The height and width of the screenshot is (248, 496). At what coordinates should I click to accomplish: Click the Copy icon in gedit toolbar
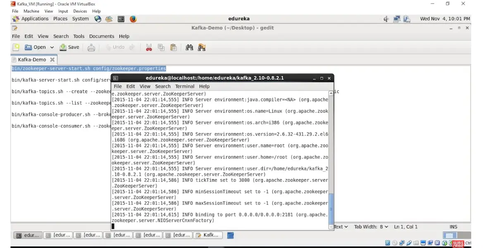(x=161, y=48)
